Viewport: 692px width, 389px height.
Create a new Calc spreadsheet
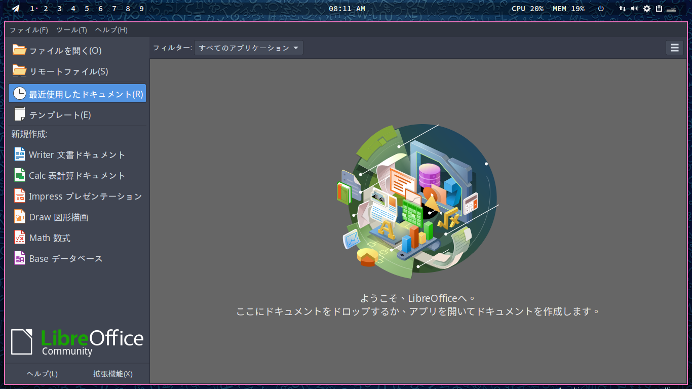pyautogui.click(x=76, y=175)
